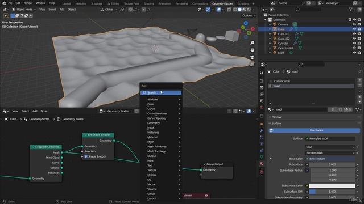Open the viewport Options dropdown
Viewport: 364px width, 204px height.
pyautogui.click(x=249, y=15)
